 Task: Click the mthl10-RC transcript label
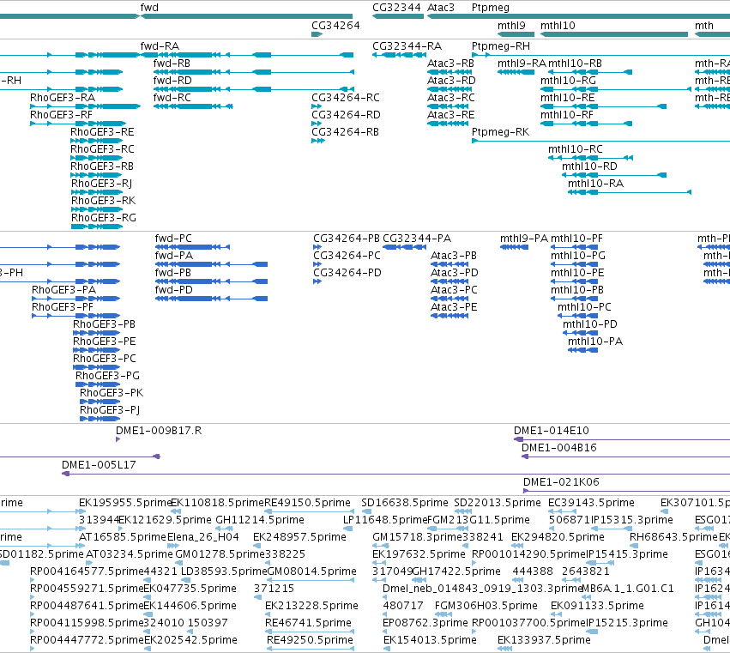[576, 149]
